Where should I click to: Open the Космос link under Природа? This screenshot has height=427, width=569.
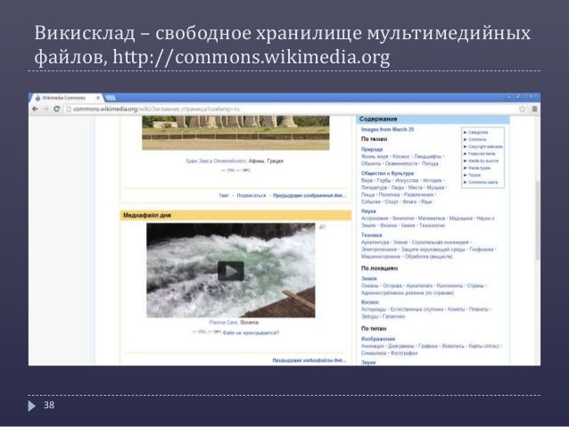401,156
